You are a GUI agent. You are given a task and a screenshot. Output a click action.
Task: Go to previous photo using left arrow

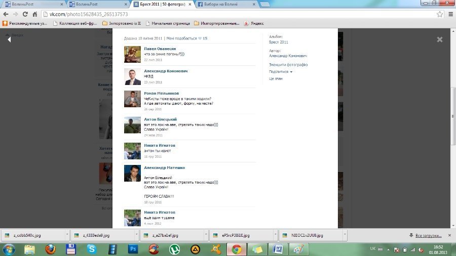9,39
